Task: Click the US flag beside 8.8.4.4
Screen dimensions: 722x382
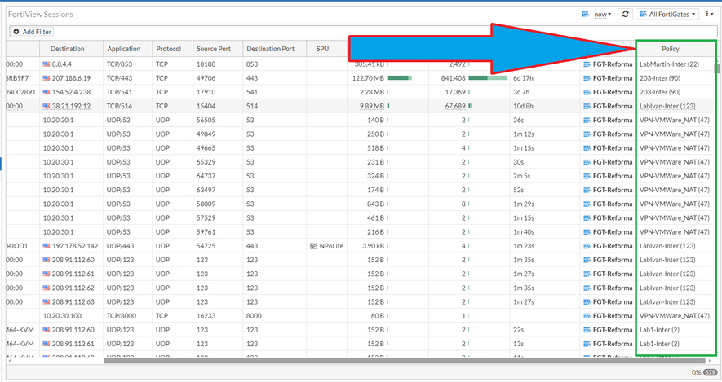Action: tap(46, 64)
